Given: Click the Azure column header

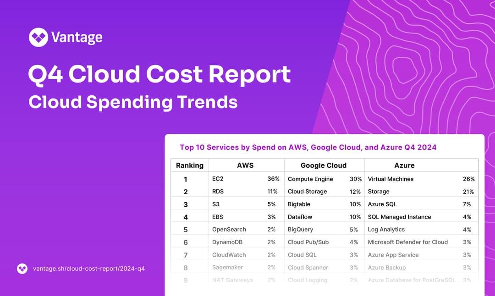Looking at the screenshot, I should (x=404, y=165).
